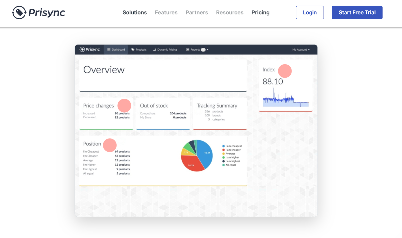Click All equal 5 products row

point(107,173)
